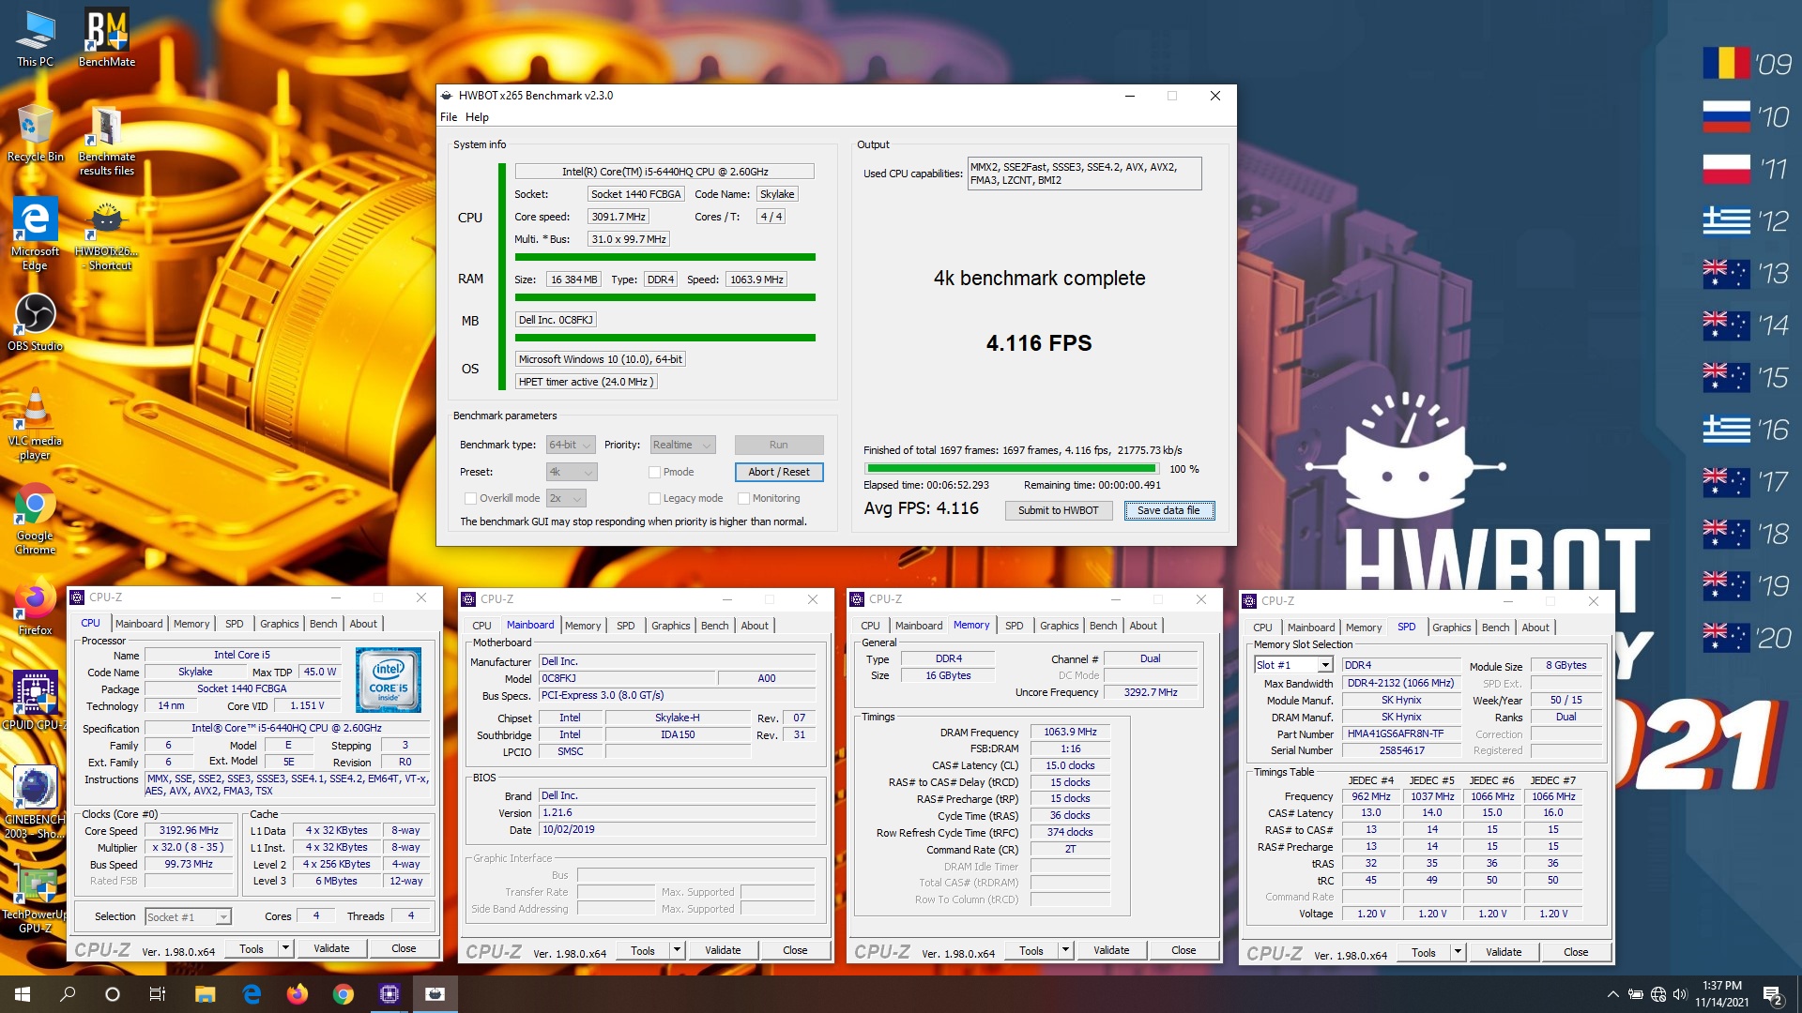Click the 4.116 FPS result text
Image resolution: width=1802 pixels, height=1013 pixels.
pos(1039,343)
